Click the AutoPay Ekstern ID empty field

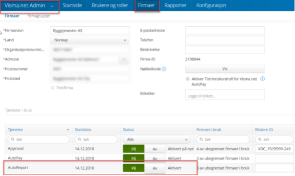274,158
